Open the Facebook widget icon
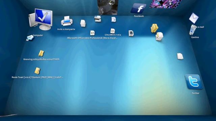The width and height of the screenshot is (216, 121). [x=138, y=8]
